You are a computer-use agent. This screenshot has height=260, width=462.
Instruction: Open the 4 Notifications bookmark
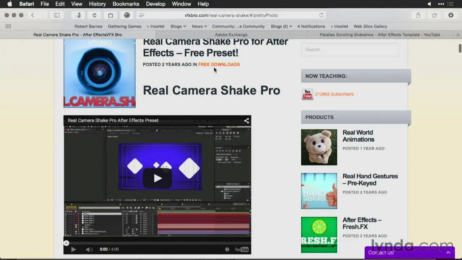311,26
